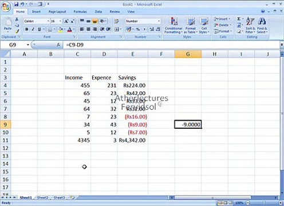Click the Fill down icon
The width and height of the screenshot is (284, 206).
(239, 25)
